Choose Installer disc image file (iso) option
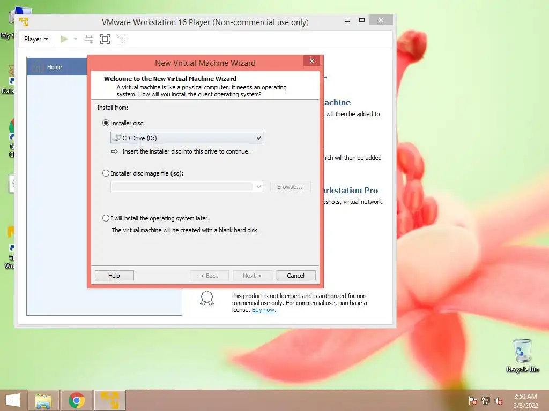 click(x=106, y=173)
